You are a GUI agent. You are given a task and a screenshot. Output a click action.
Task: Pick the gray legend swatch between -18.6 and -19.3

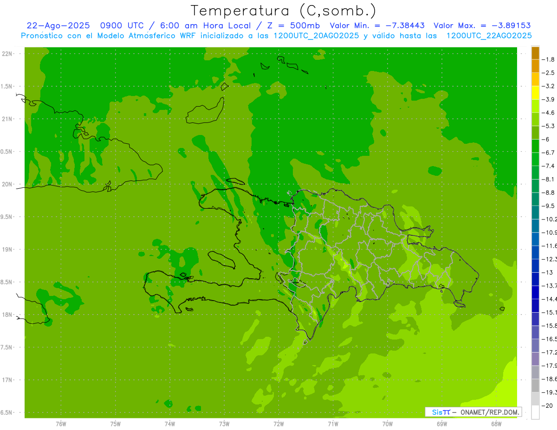[535, 385]
